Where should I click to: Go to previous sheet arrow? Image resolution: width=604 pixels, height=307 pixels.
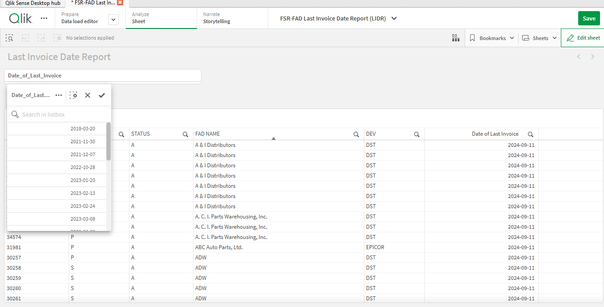[579, 57]
